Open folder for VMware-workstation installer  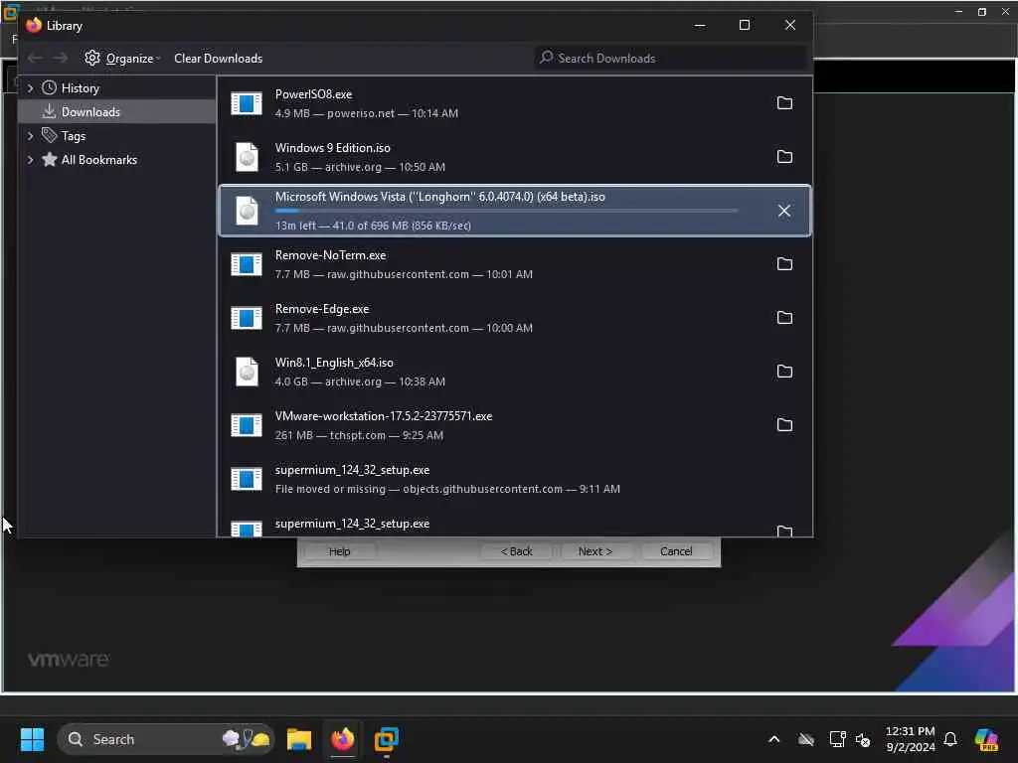click(x=784, y=425)
